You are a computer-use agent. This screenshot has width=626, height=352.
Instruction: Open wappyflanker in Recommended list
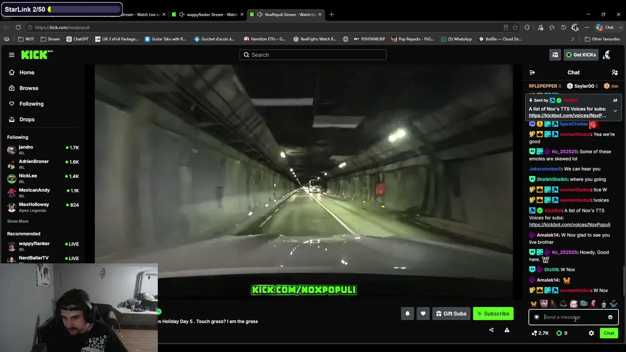pos(43,246)
